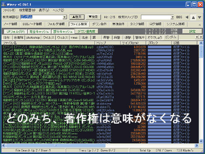Expand the 検索トリップ dropdown arrow
Image resolution: width=205 pixels, height=154 pixels.
(173, 17)
